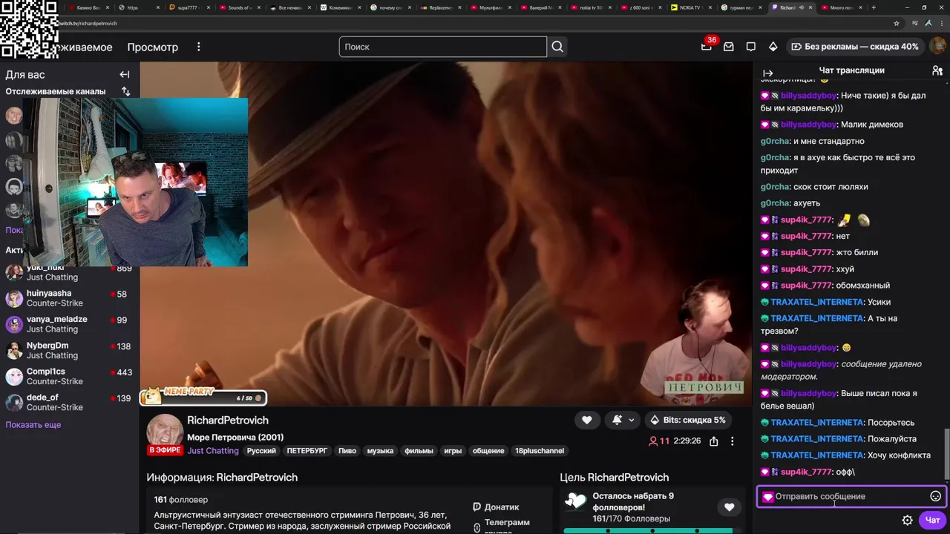
Task: Open the chat community users icon
Action: point(937,70)
